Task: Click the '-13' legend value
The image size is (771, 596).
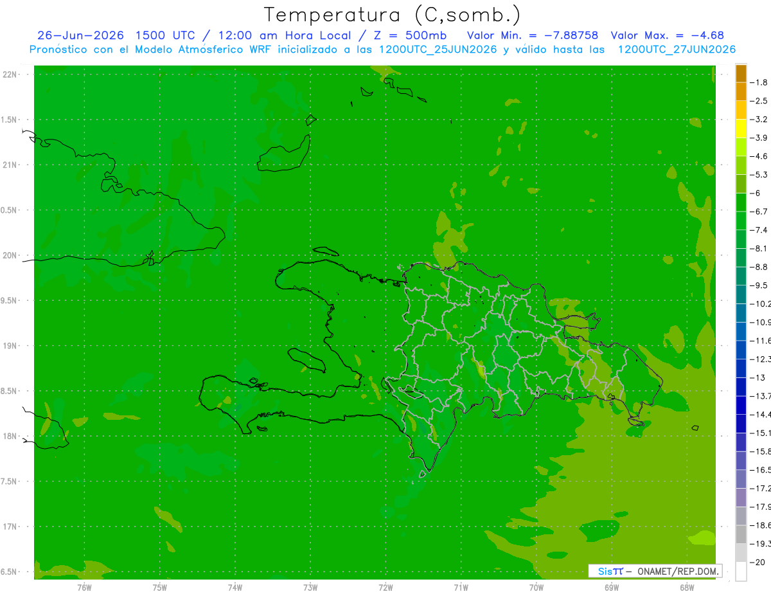Action: click(x=758, y=377)
